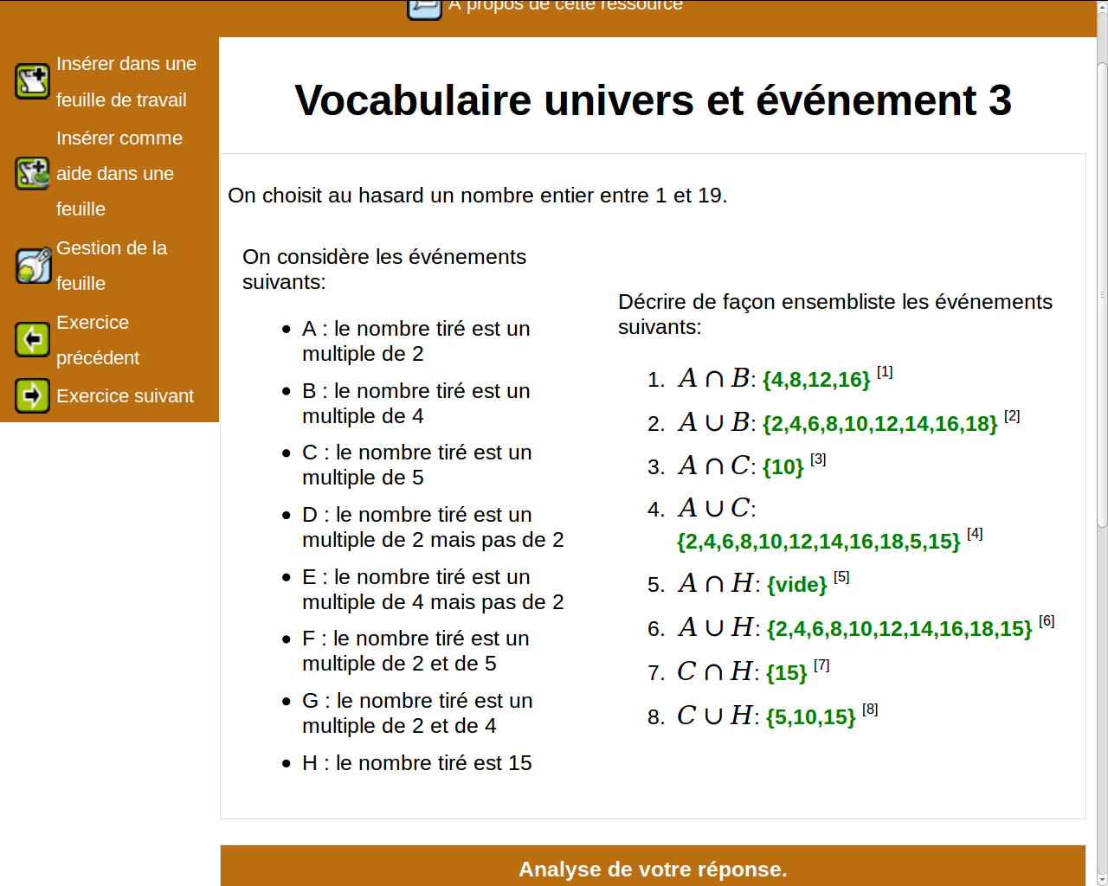This screenshot has height=886, width=1108.
Task: Click event 'B : multiple de 4' item
Action: tap(416, 403)
